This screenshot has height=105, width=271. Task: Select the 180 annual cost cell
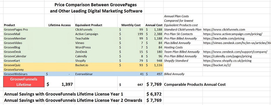[154, 52]
